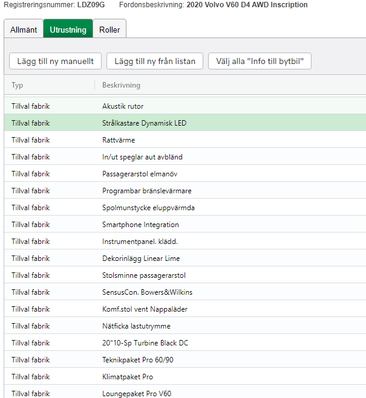Select the 'Loungepaket Pro V60' row

[185, 392]
